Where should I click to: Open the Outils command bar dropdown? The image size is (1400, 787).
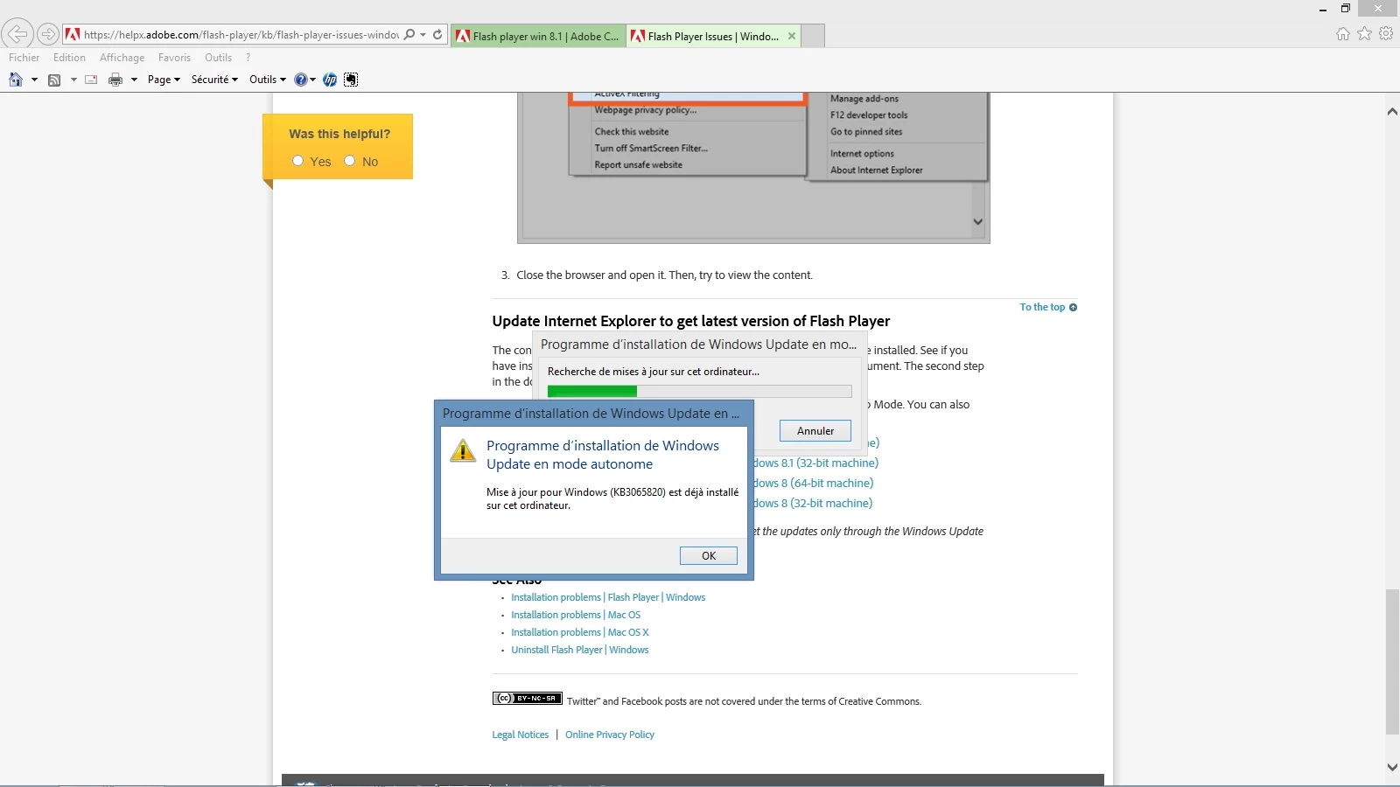pos(268,80)
